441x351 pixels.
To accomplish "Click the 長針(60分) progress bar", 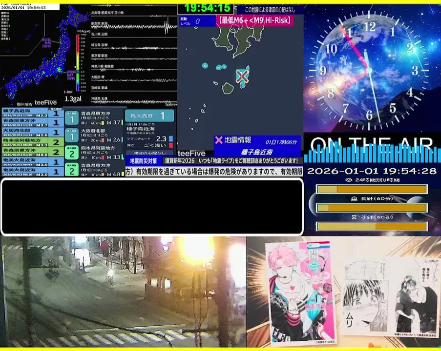I will tap(372, 208).
